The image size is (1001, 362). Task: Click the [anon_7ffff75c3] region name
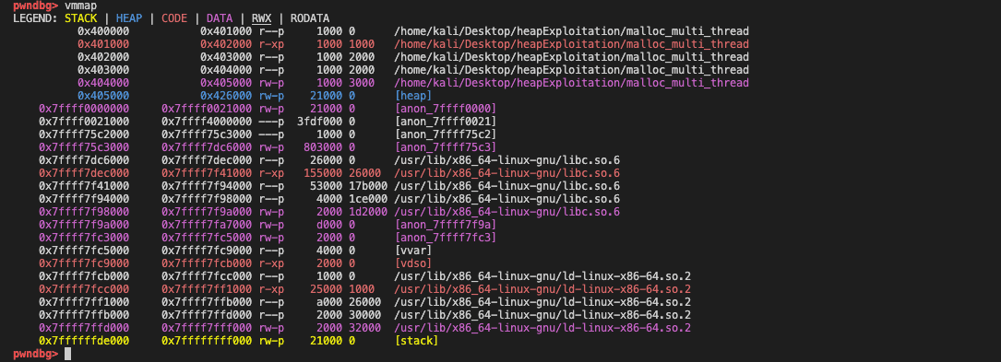446,147
